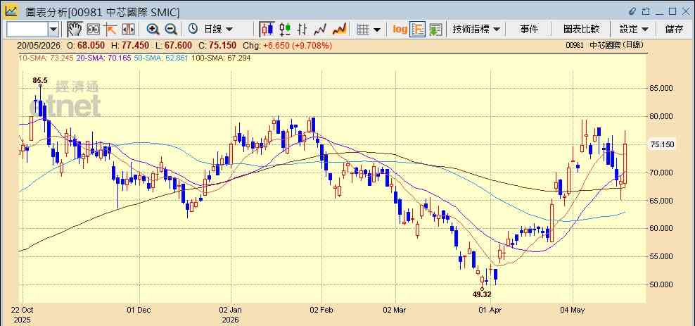Click the 01 Dec date axis label

(139, 310)
